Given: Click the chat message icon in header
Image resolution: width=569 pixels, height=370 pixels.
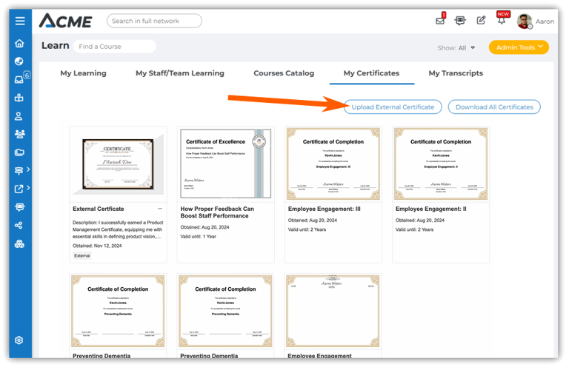Looking at the screenshot, I should [x=460, y=21].
